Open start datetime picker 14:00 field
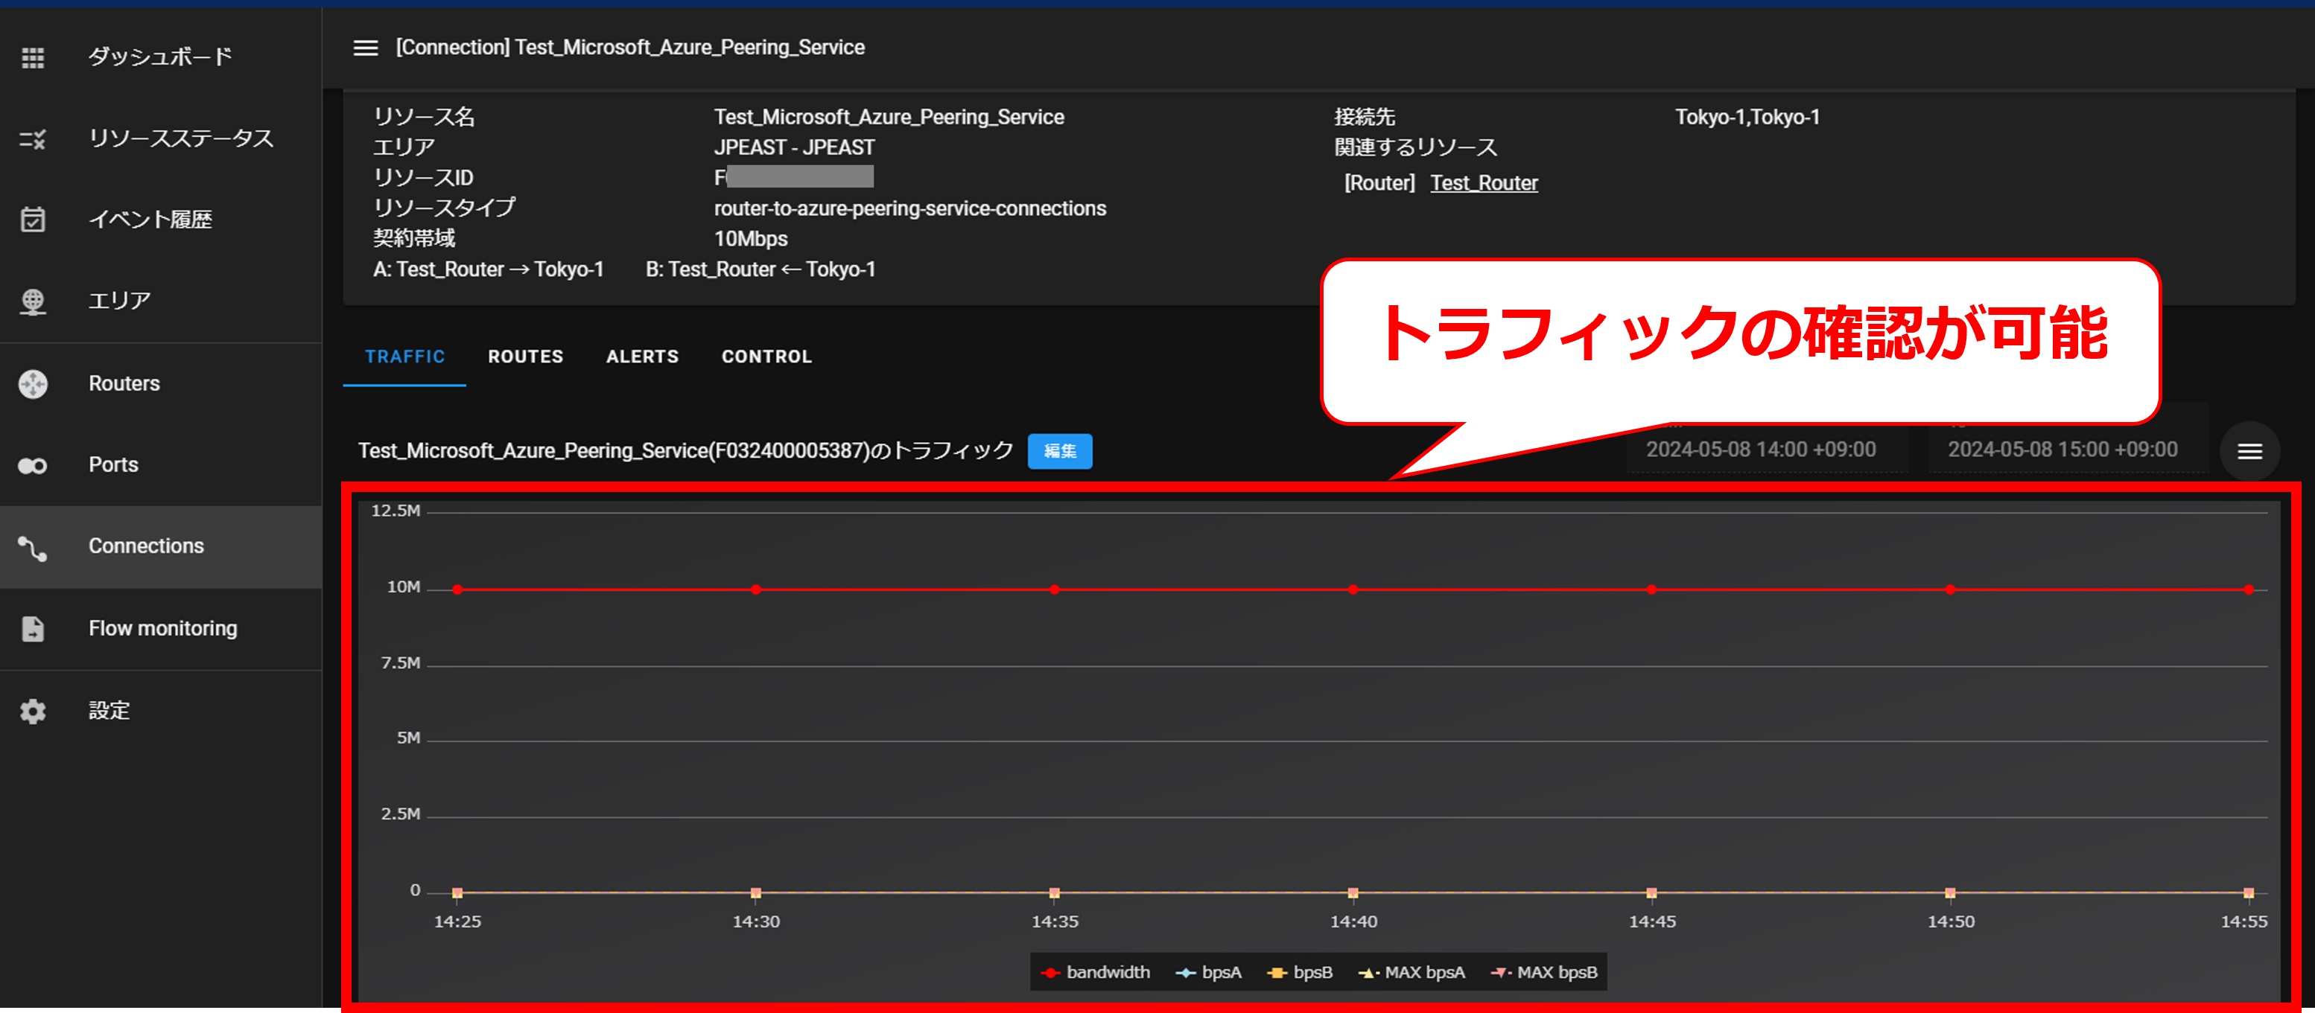 pyautogui.click(x=1761, y=450)
